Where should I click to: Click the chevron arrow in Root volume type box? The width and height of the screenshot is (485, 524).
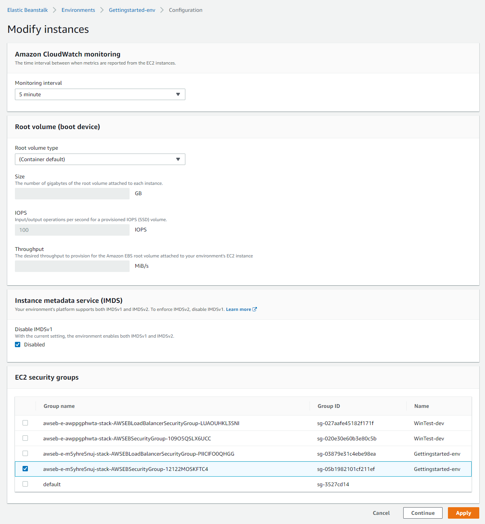point(178,159)
